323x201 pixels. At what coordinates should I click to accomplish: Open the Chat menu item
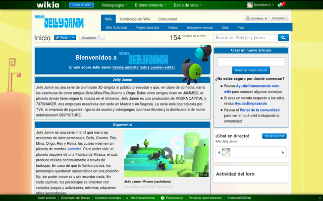[225, 28]
